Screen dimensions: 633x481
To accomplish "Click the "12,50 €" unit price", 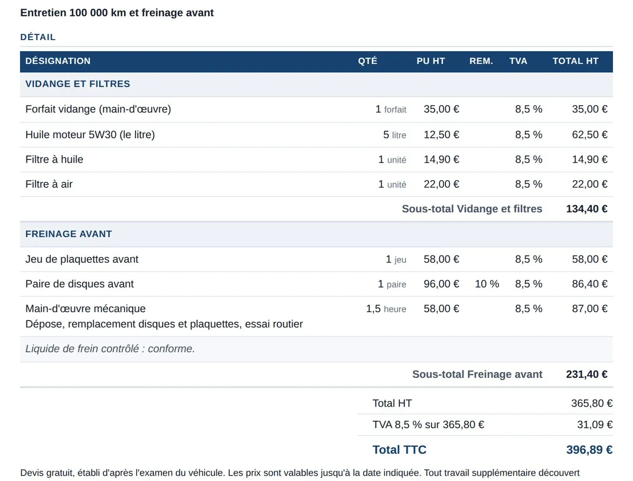I will (442, 135).
